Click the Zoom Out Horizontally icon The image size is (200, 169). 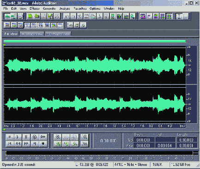click(x=66, y=137)
